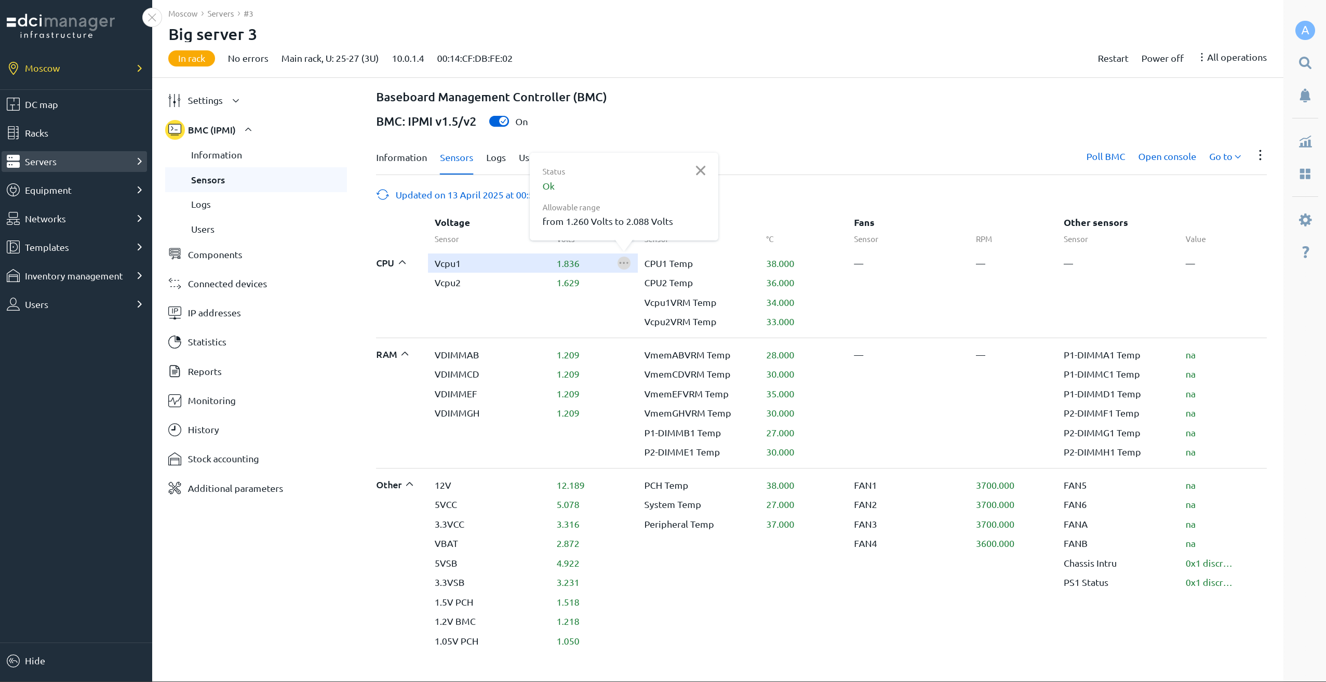Collapse the CPU sensor group
1326x682 pixels.
click(402, 263)
